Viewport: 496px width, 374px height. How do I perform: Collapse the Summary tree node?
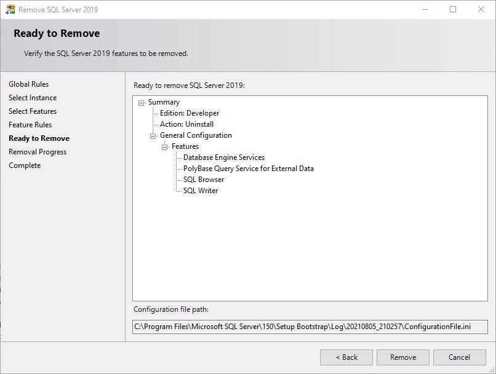(142, 103)
